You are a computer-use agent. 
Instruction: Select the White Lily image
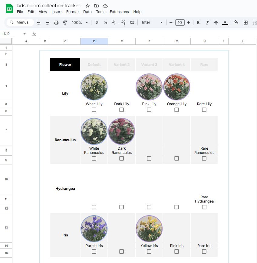point(94,87)
